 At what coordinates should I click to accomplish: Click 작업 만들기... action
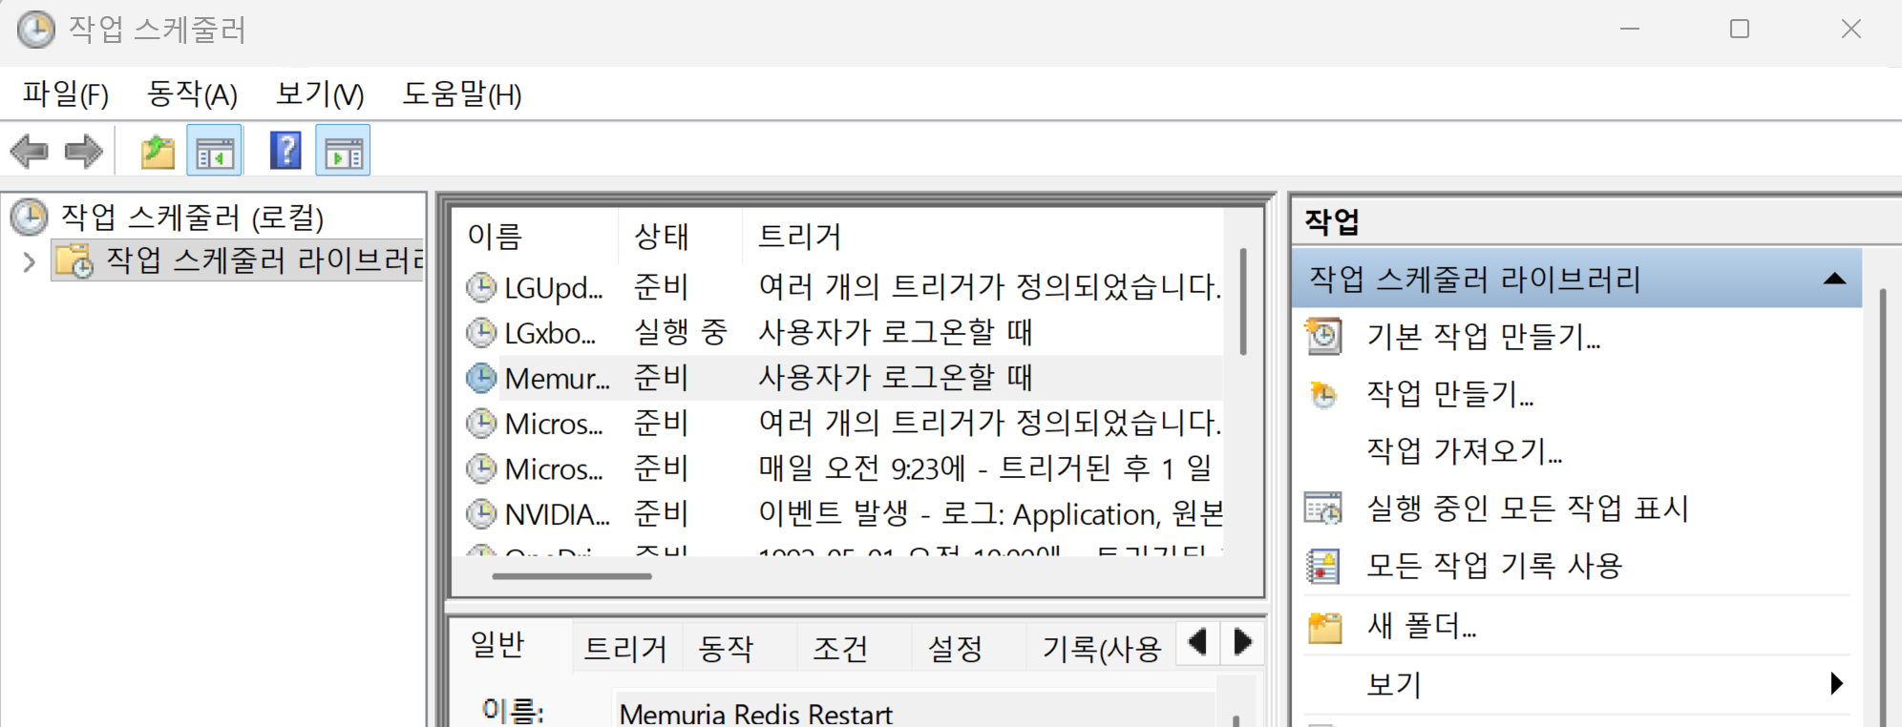tap(1450, 394)
